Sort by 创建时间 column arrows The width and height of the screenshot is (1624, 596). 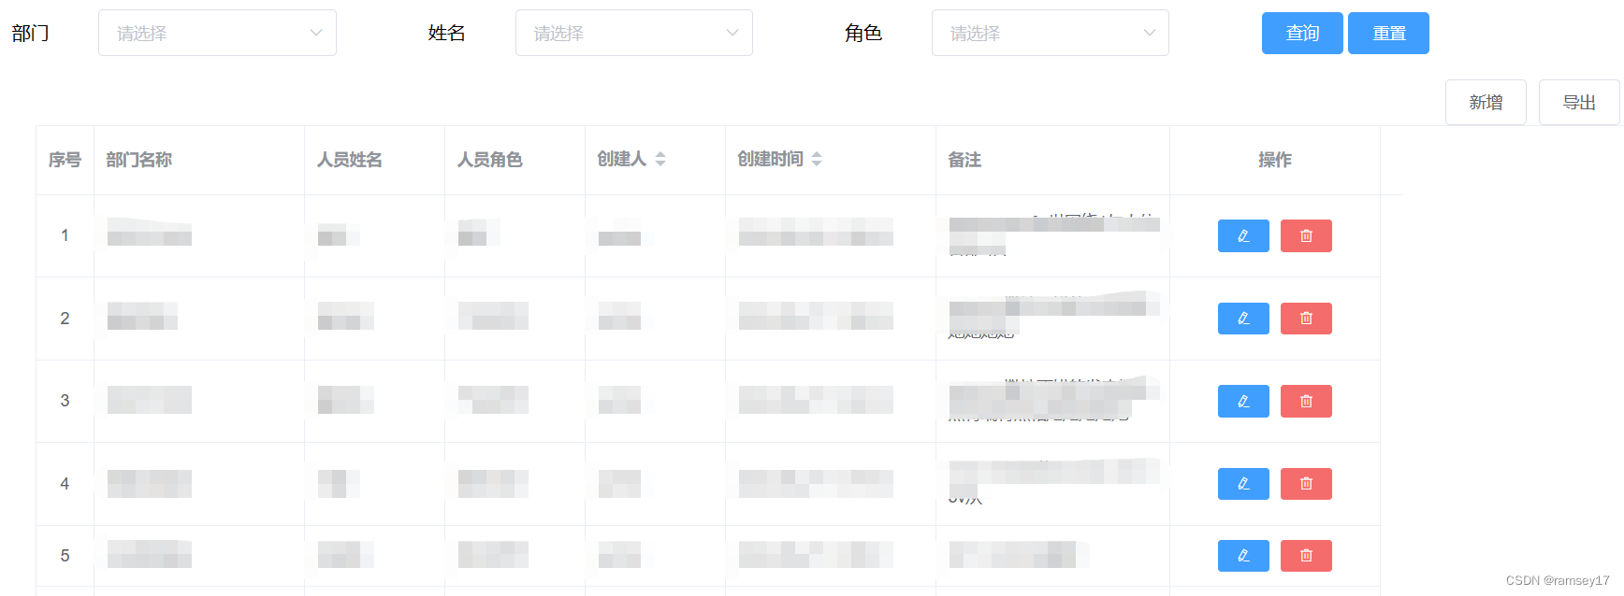(817, 160)
